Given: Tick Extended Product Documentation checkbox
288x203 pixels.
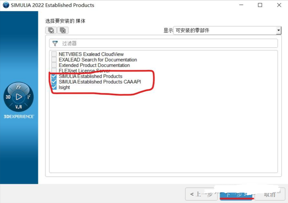Looking at the screenshot, I should pos(54,65).
